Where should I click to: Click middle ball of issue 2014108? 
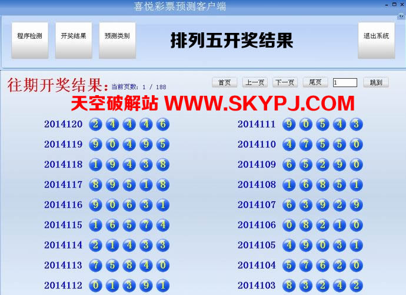322,185
